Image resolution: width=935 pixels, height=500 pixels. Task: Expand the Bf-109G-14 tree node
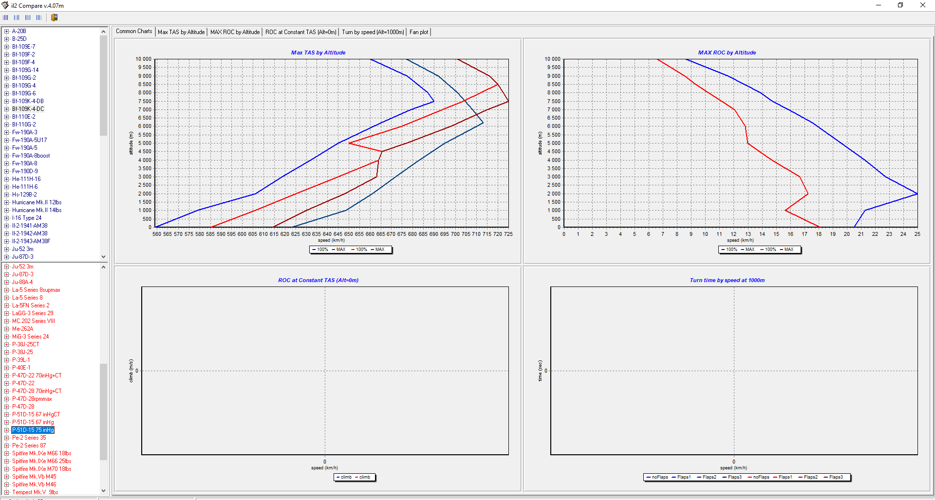pyautogui.click(x=7, y=70)
